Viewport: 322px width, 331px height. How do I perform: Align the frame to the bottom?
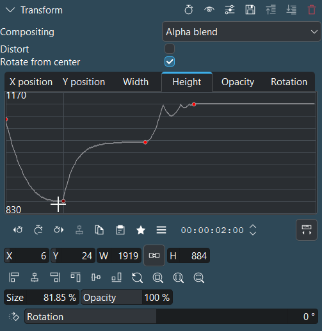click(x=117, y=277)
